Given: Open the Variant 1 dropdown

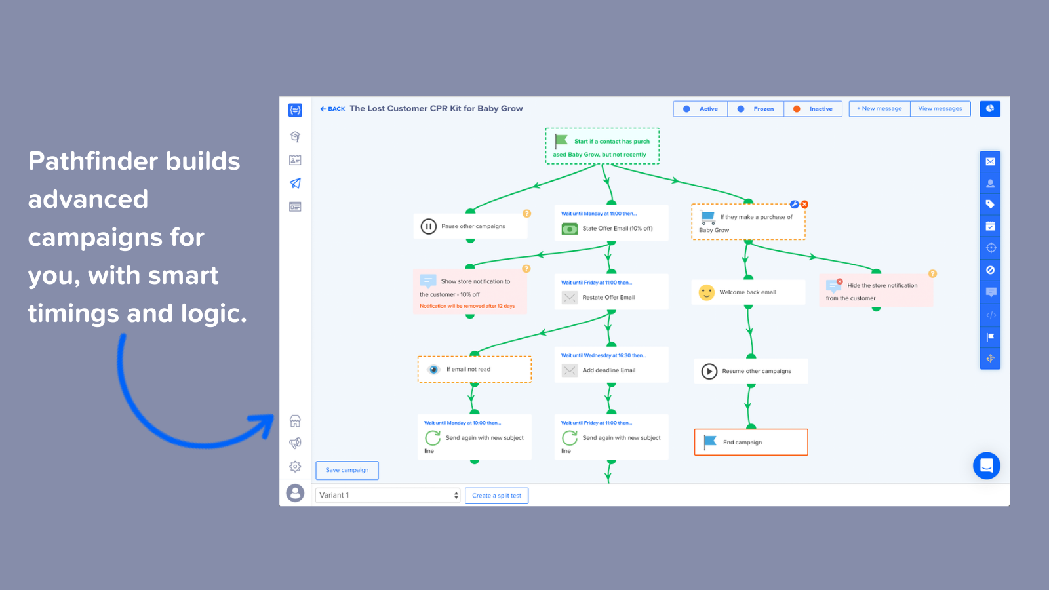Looking at the screenshot, I should coord(388,495).
